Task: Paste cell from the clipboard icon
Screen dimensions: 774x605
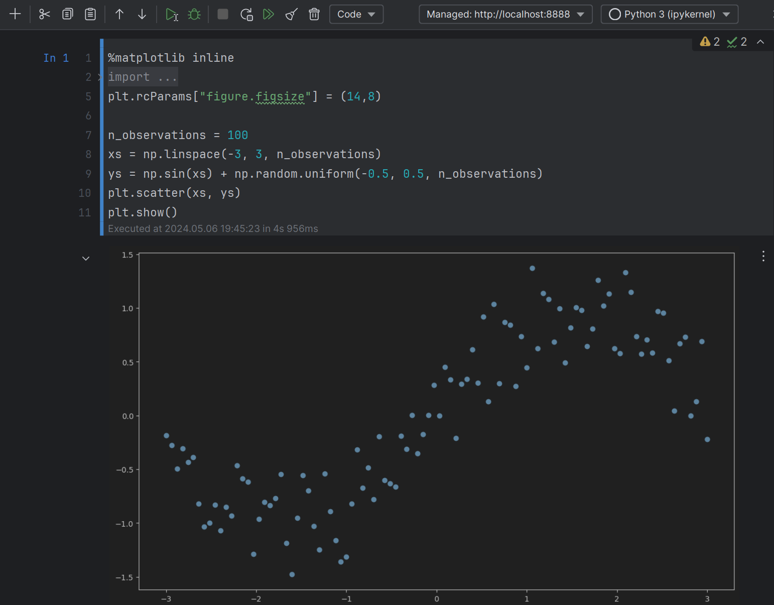Action: pos(90,14)
